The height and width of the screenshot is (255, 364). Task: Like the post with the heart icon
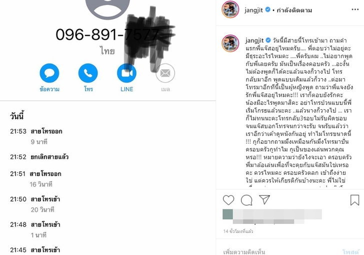click(x=228, y=200)
